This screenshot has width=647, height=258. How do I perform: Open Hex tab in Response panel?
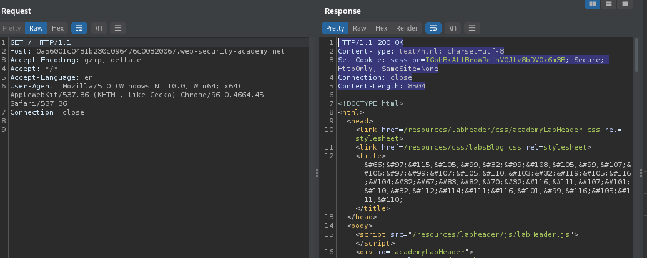point(381,28)
